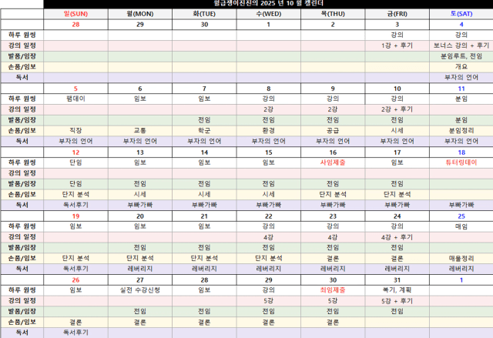Select the red date 12 cell
This screenshot has width=493, height=338.
75,152
